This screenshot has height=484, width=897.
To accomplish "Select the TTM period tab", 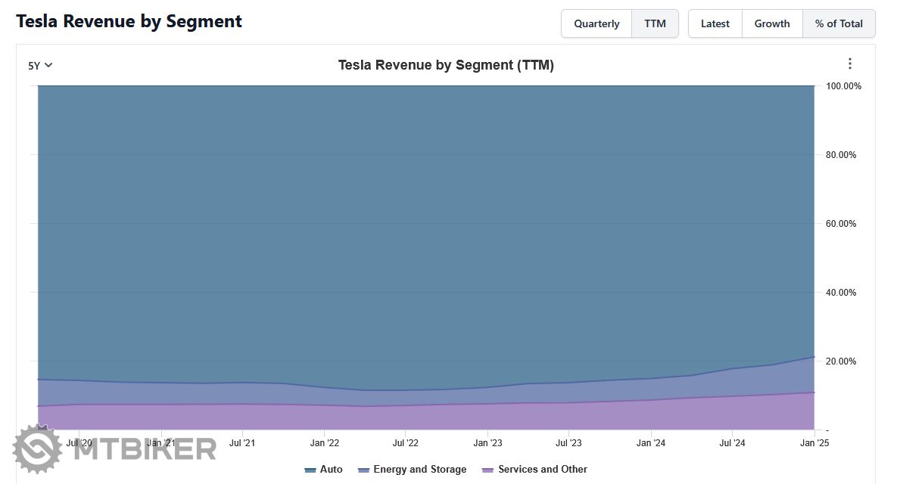I will pos(655,23).
